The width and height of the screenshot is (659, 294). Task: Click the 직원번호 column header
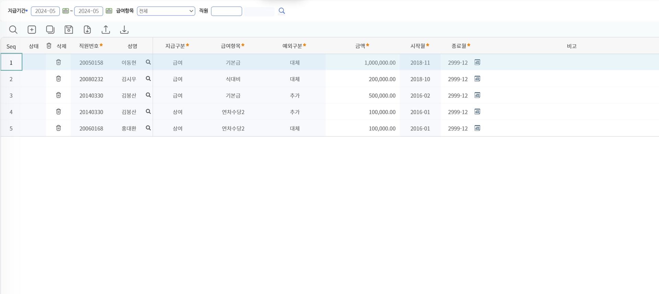(x=91, y=46)
